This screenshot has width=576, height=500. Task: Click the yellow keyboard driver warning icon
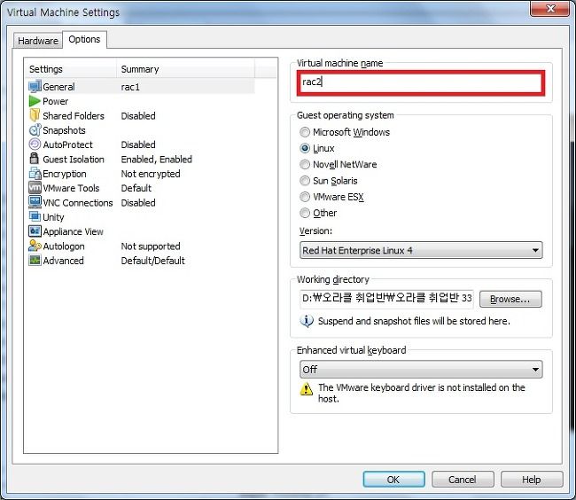point(307,388)
